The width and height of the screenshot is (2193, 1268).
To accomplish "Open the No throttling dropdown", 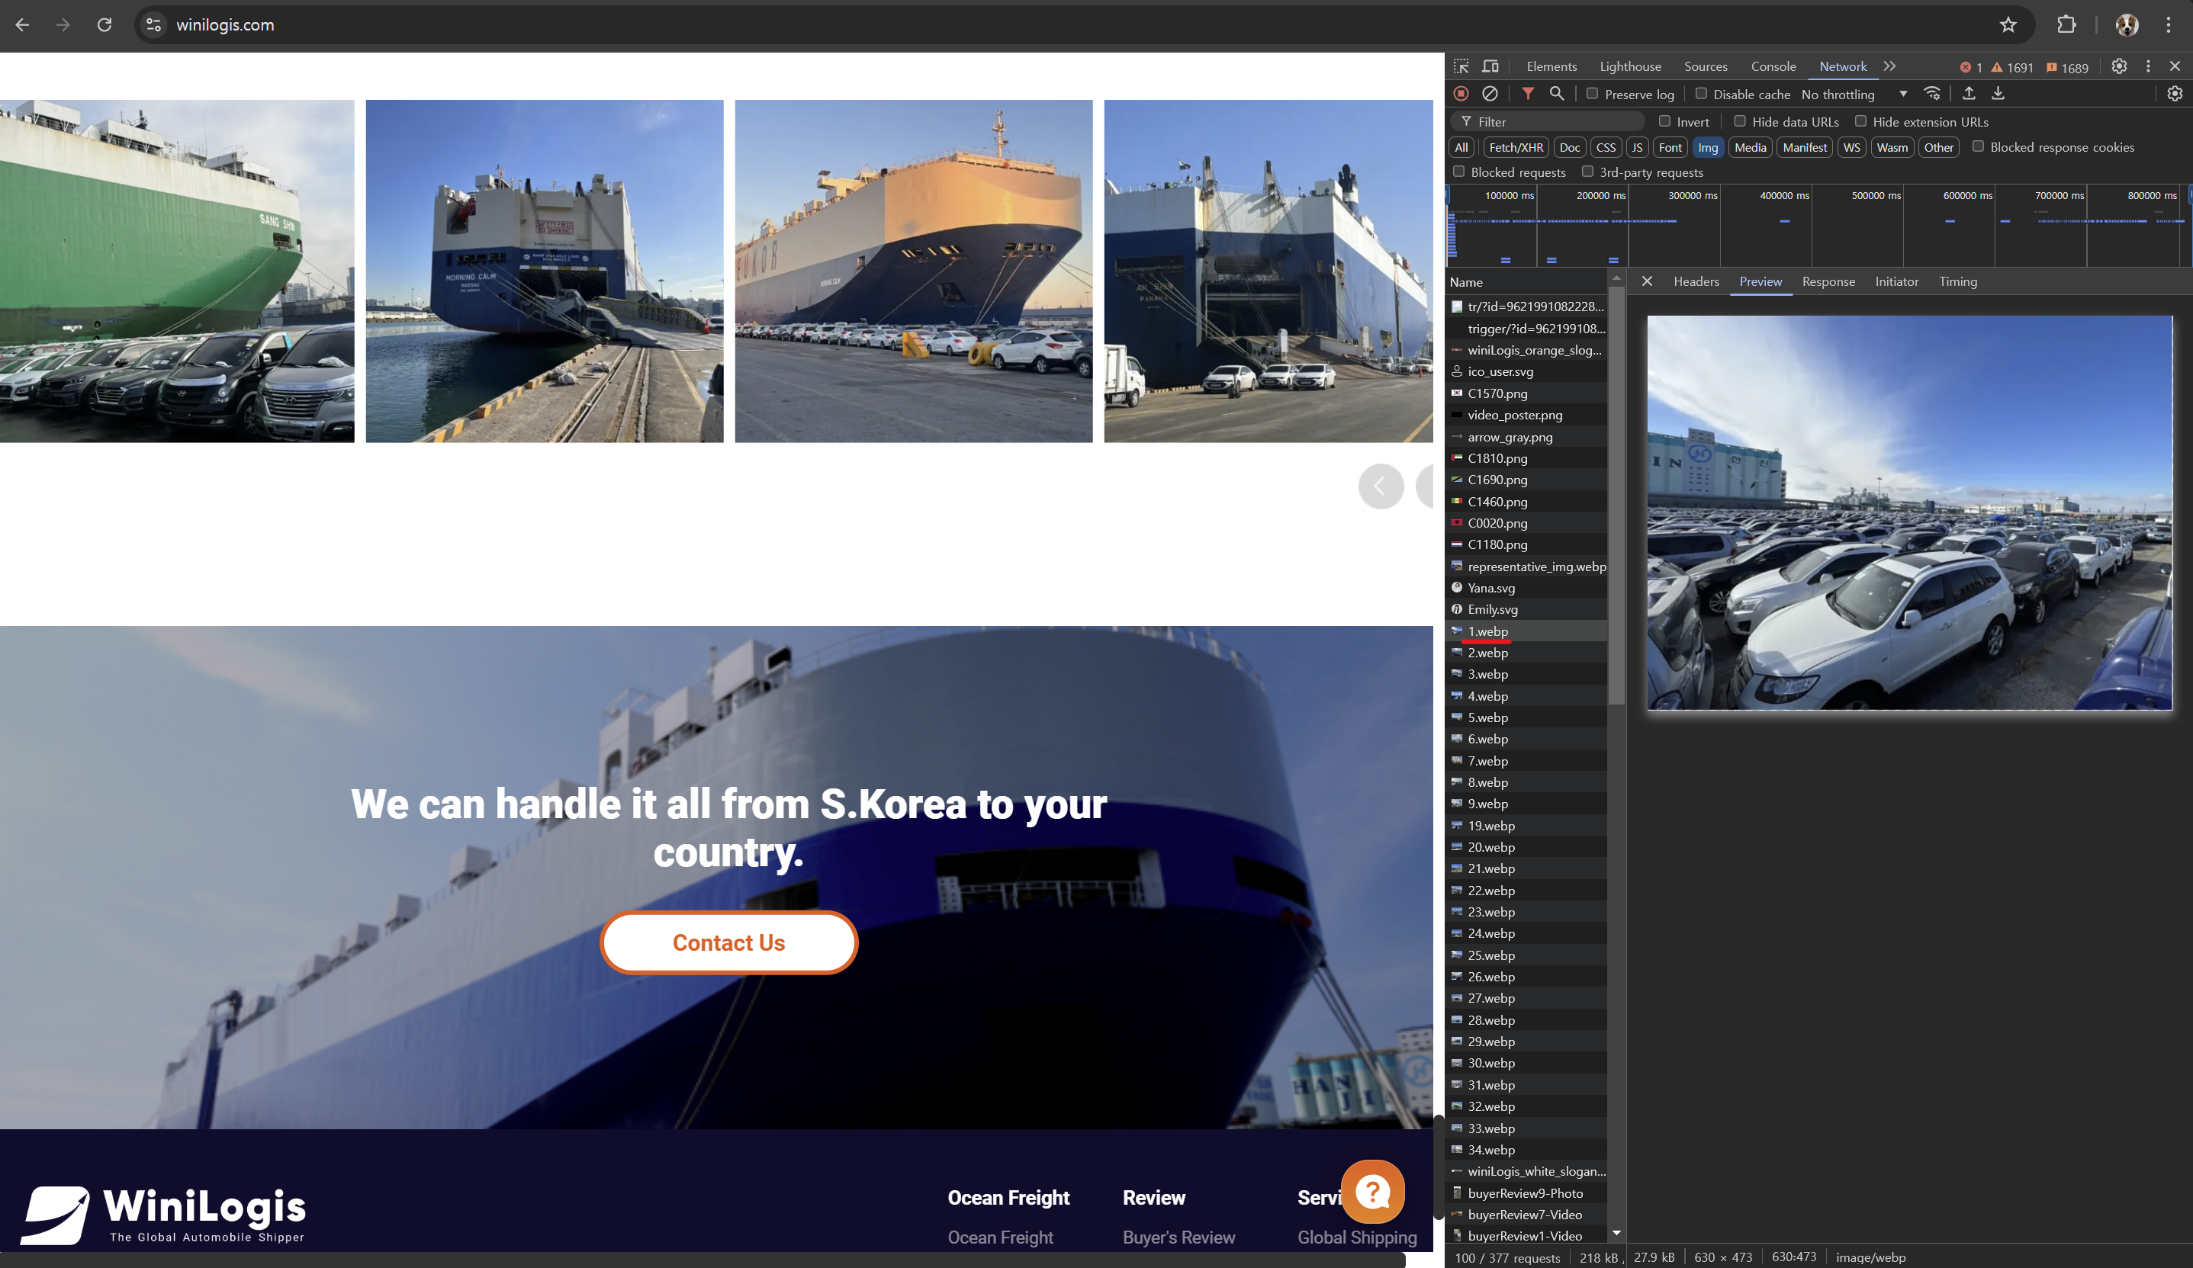I will point(1854,94).
